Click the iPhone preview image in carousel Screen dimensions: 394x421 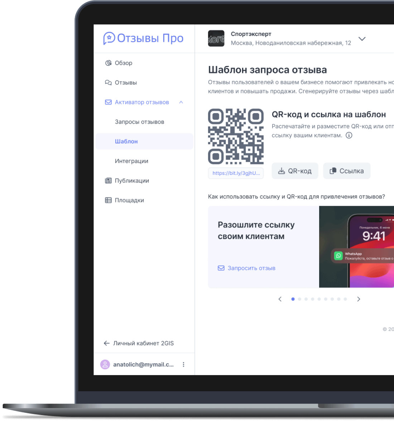tap(356, 247)
